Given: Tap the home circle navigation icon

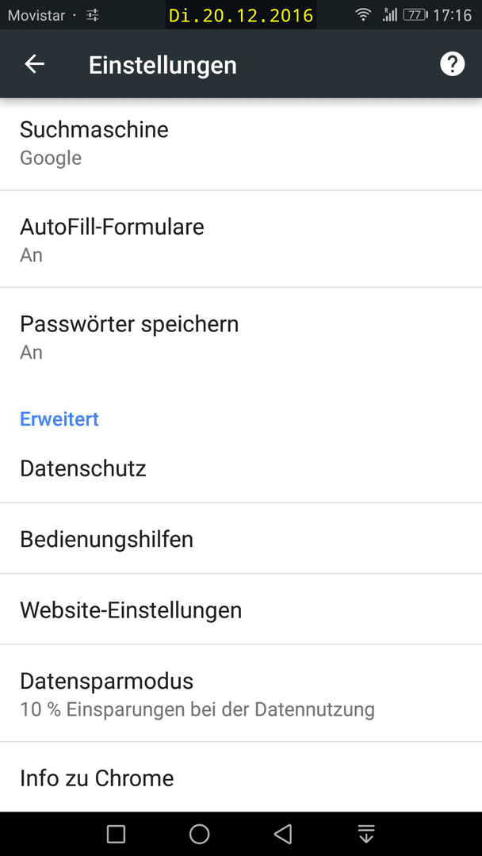Looking at the screenshot, I should tap(199, 834).
